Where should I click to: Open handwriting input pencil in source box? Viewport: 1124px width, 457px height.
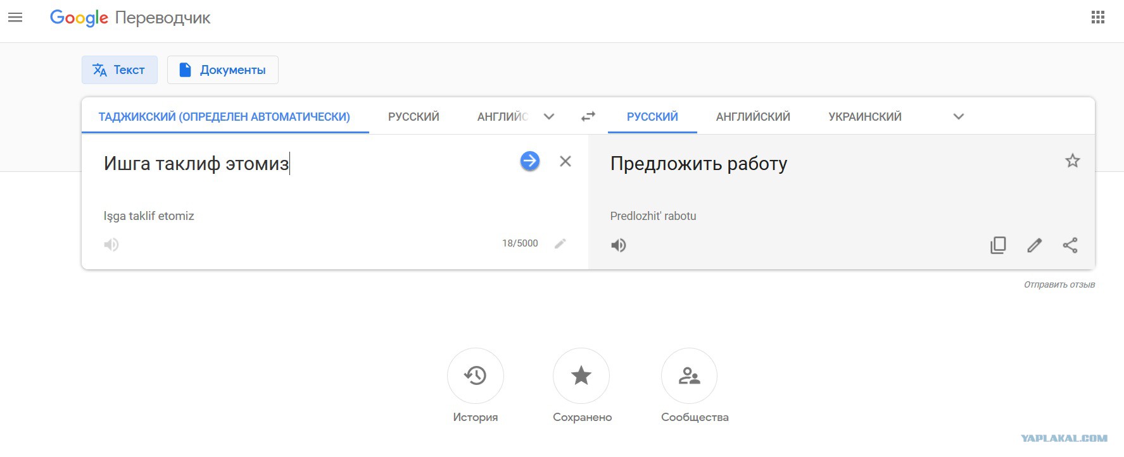click(560, 243)
